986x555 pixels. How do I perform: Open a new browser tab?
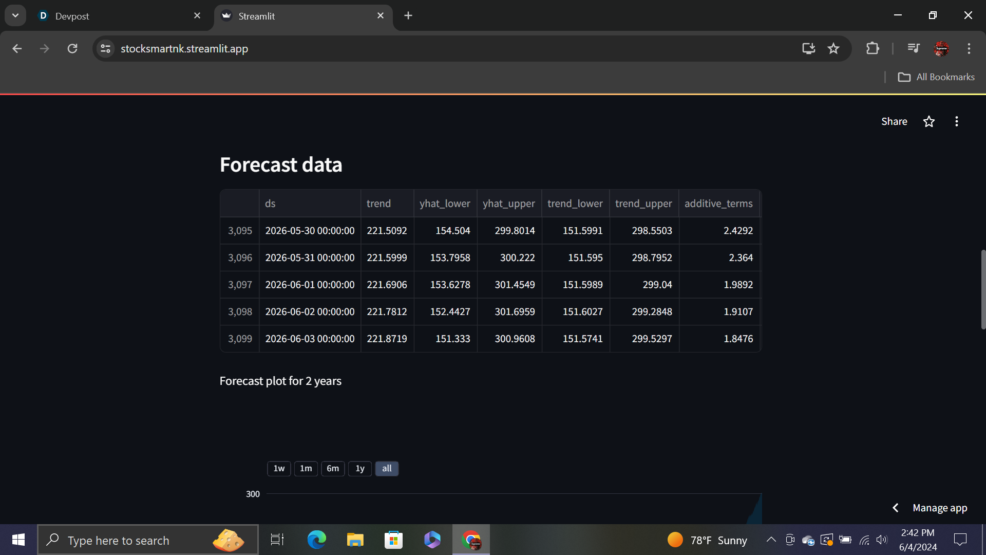(x=408, y=16)
